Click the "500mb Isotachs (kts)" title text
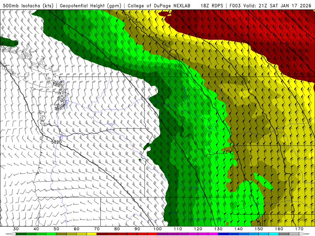 28,6
